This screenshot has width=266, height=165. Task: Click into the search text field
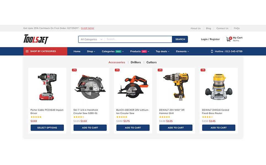tap(138, 39)
